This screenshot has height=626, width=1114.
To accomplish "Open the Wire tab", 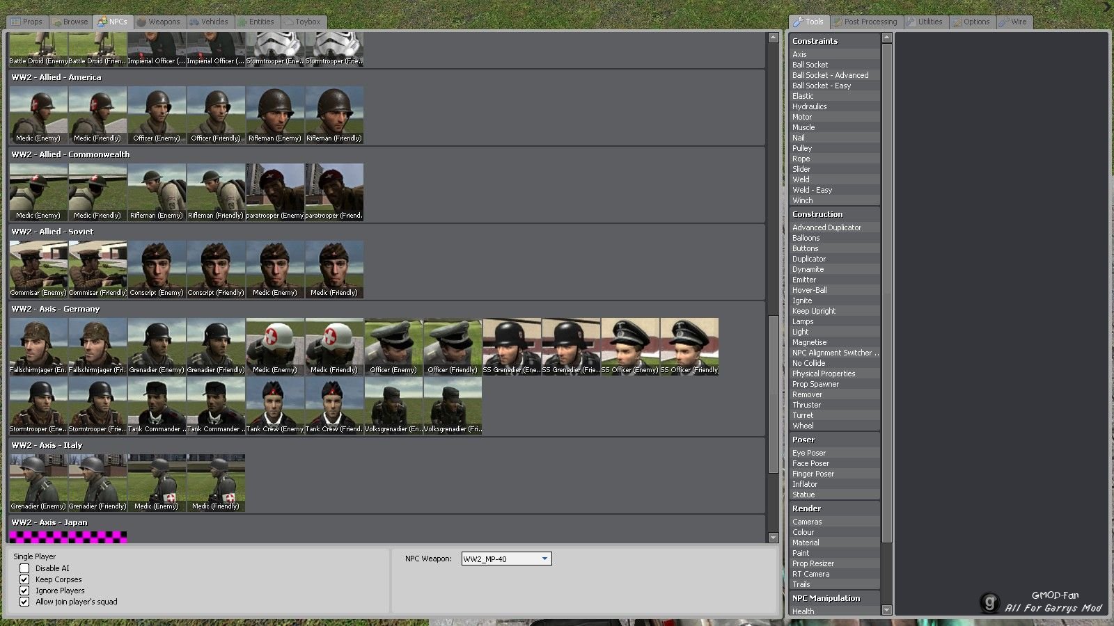I will click(1014, 22).
